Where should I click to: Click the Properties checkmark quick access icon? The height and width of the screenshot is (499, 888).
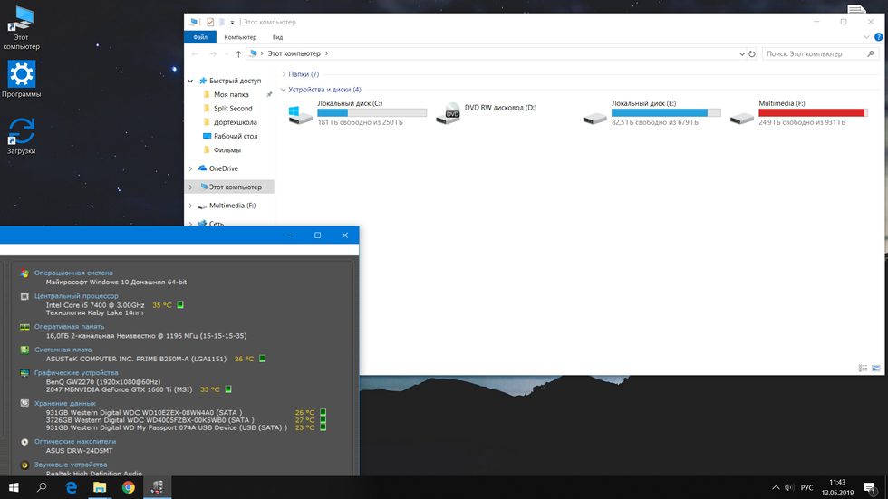(x=210, y=22)
